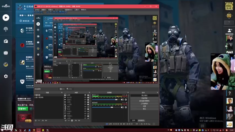
Task: Toggle visibility eye of QQ音乐 source
Action: (85, 111)
